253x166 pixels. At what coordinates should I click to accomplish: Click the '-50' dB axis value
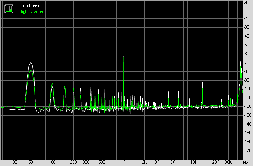coord(246,45)
